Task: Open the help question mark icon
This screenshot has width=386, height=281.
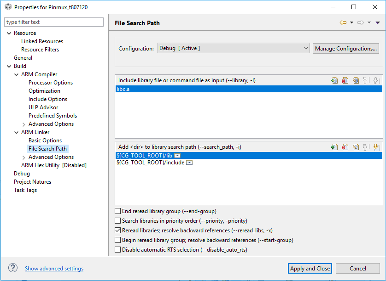Action: click(13, 268)
